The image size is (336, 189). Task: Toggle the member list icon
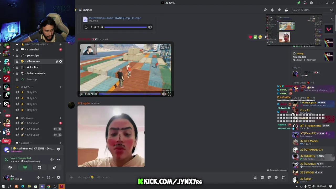tap(286, 10)
